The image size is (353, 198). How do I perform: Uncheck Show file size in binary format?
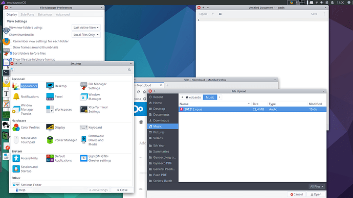pyautogui.click(x=11, y=59)
